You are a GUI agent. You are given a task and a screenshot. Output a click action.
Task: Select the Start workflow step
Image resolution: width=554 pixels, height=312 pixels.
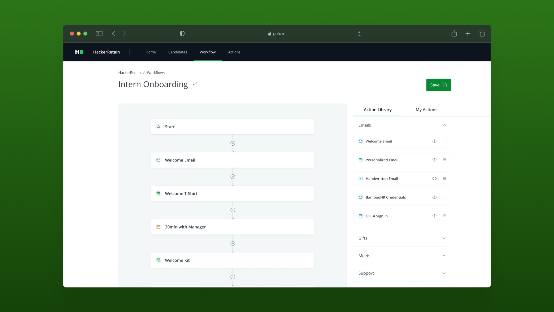(x=233, y=127)
